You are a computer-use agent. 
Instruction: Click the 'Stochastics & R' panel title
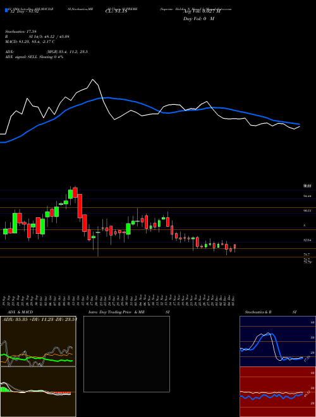tap(258, 312)
